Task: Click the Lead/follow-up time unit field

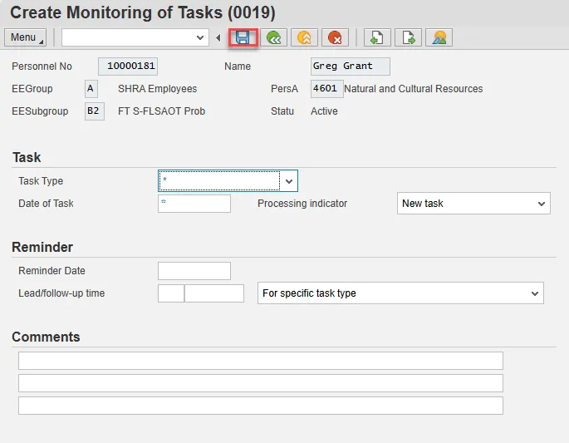Action: point(214,293)
